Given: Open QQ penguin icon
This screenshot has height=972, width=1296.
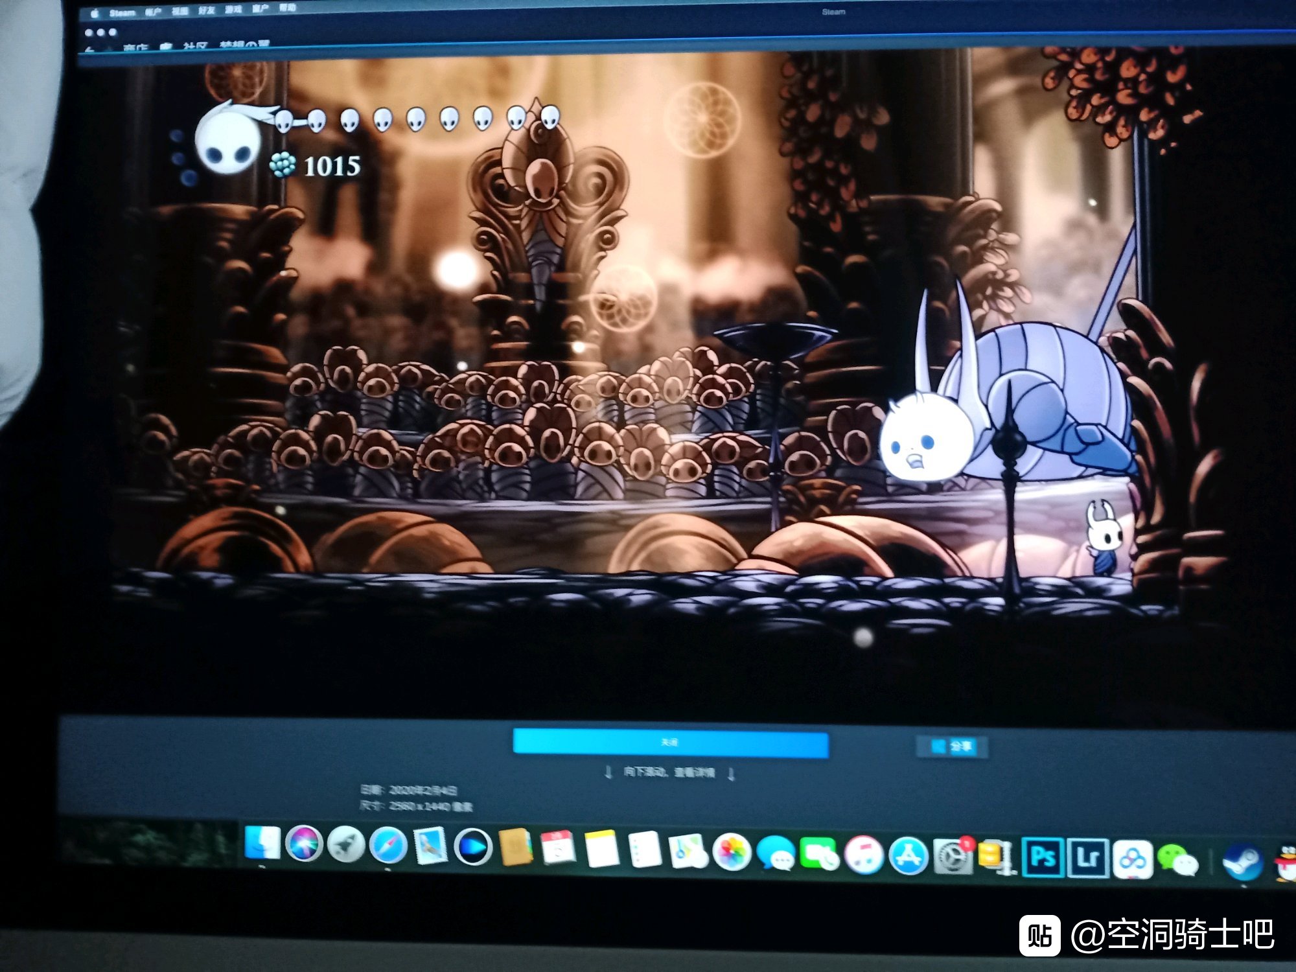Looking at the screenshot, I should [1286, 864].
